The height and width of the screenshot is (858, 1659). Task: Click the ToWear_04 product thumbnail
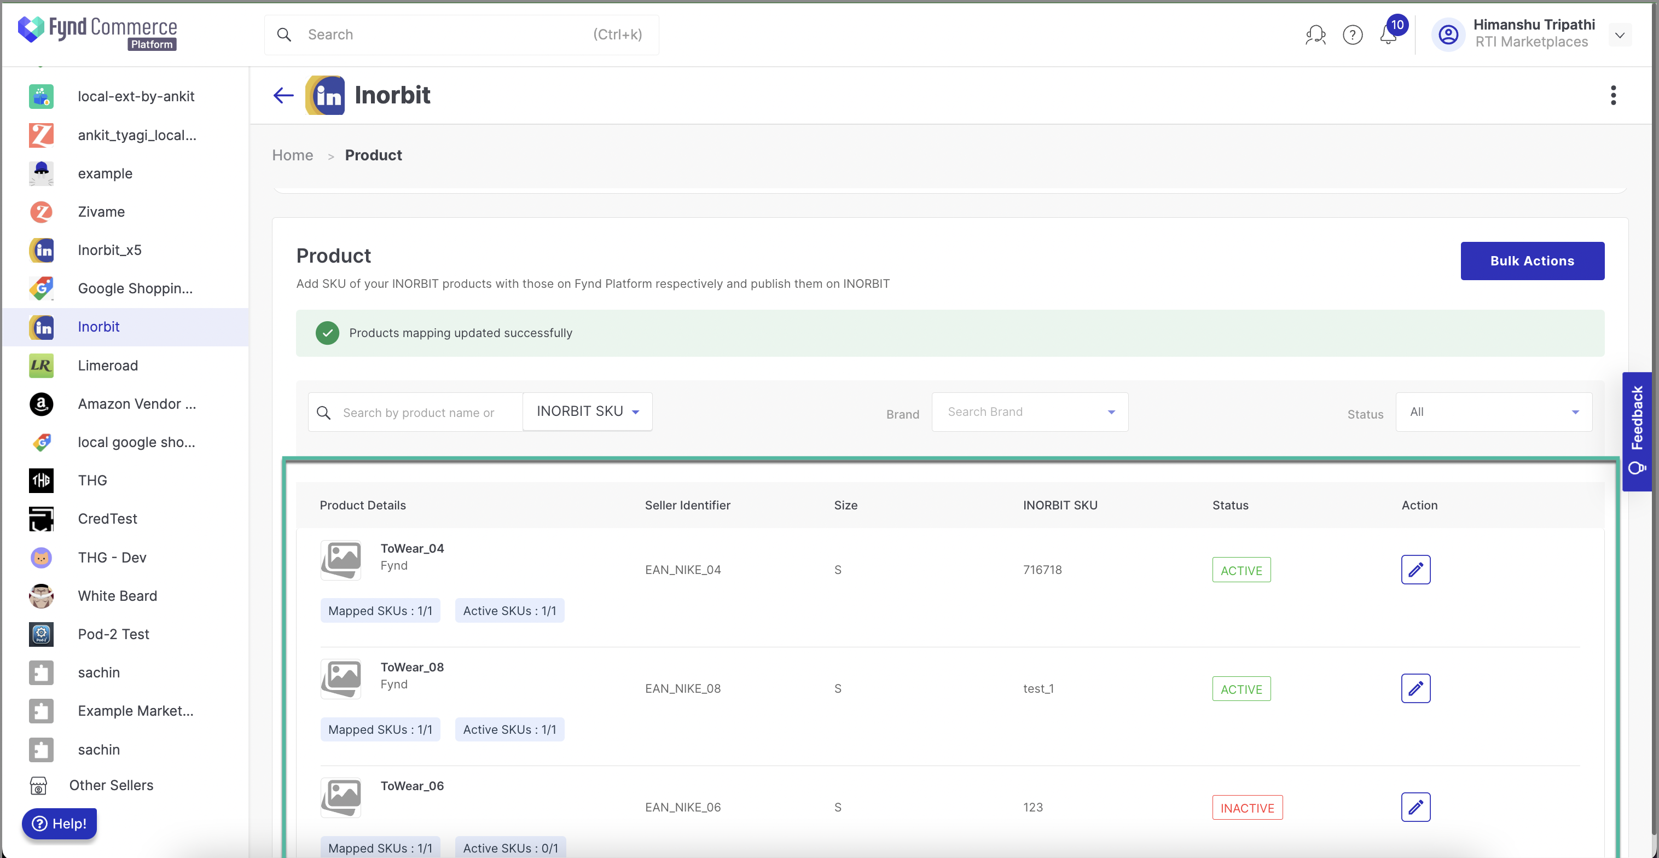click(341, 559)
